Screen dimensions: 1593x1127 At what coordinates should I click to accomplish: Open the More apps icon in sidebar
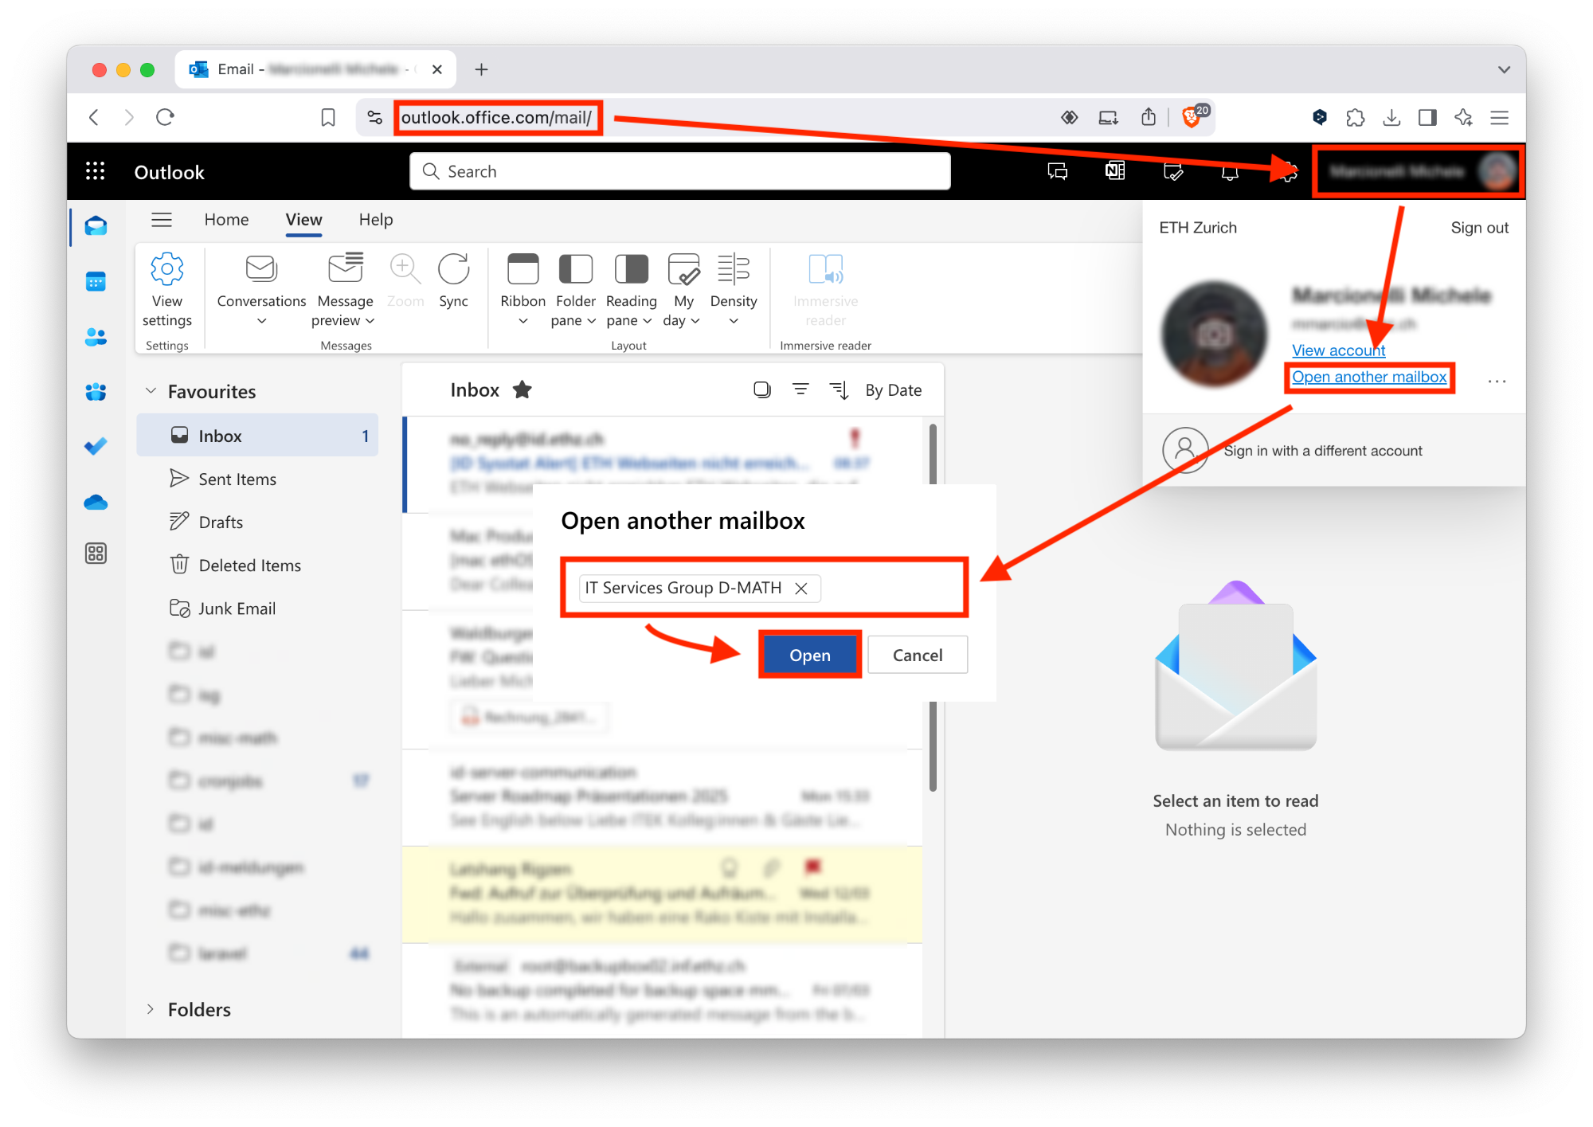tap(96, 554)
